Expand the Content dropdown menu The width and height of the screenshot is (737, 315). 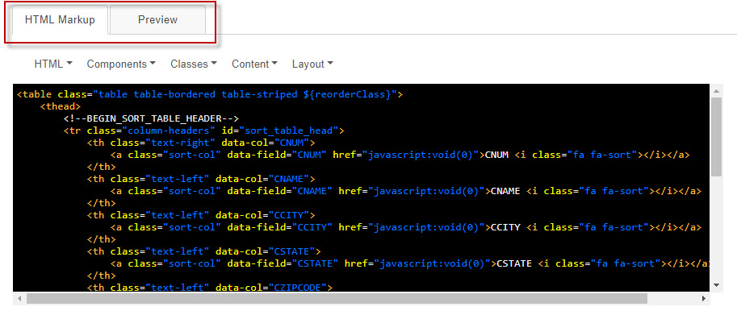pyautogui.click(x=254, y=64)
